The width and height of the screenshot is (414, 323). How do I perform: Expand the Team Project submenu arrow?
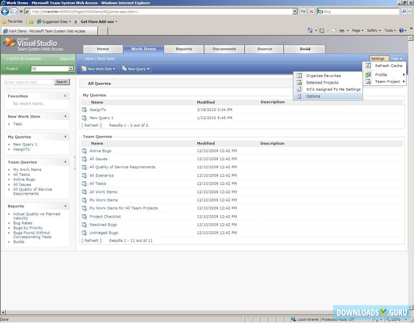pyautogui.click(x=404, y=82)
